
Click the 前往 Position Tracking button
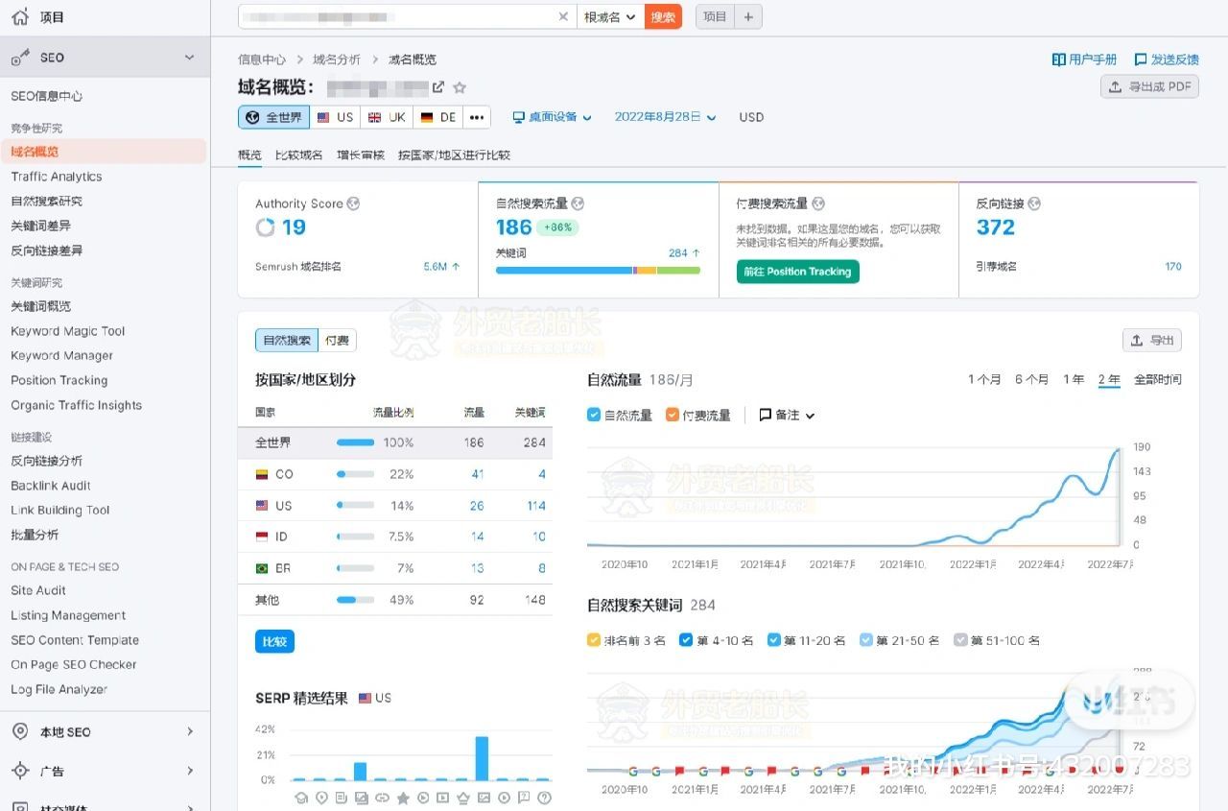(x=797, y=272)
